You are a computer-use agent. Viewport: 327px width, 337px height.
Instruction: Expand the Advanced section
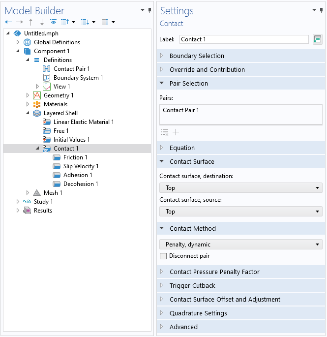pyautogui.click(x=183, y=327)
